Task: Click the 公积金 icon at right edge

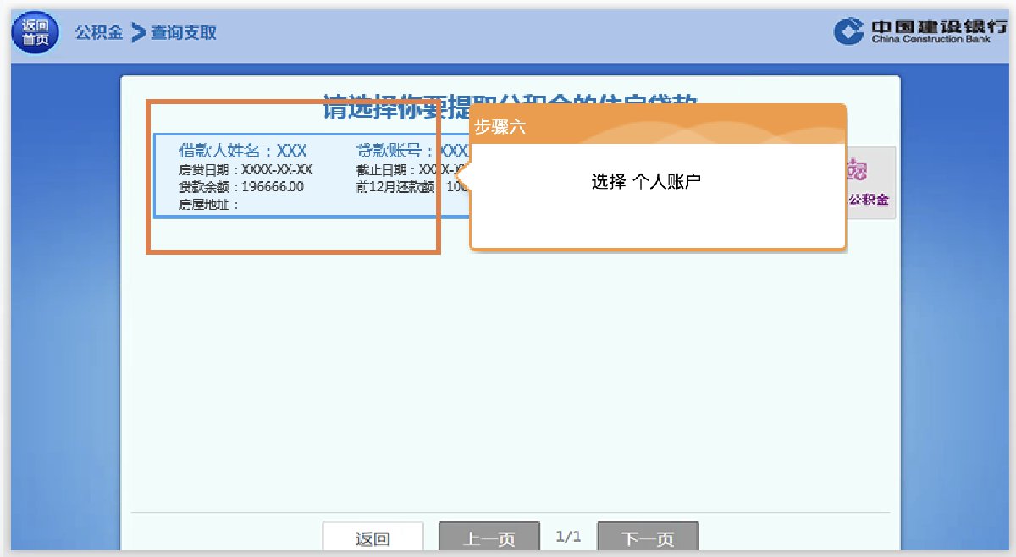Action: click(870, 183)
